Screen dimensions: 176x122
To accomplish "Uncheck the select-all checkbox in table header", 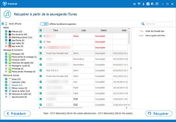I will tap(41, 30).
